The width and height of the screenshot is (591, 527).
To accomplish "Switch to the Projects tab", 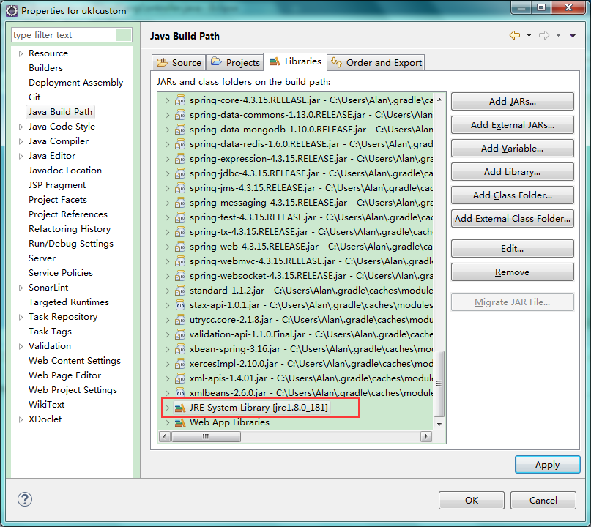I will [235, 62].
